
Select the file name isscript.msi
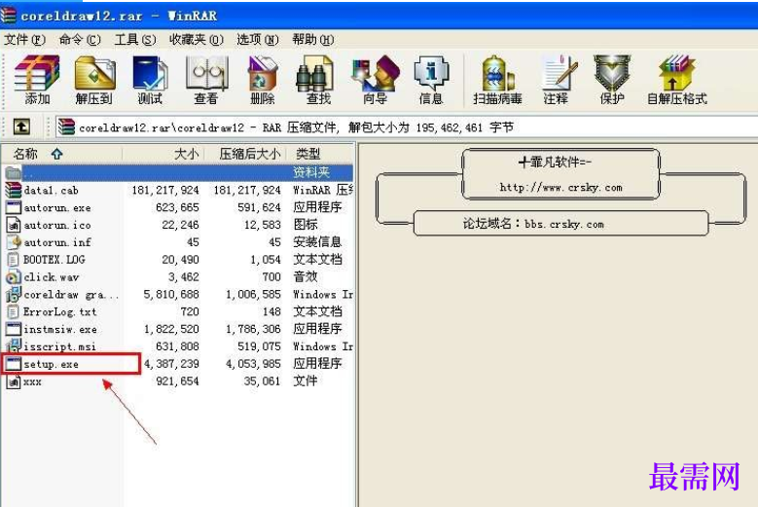coord(60,347)
